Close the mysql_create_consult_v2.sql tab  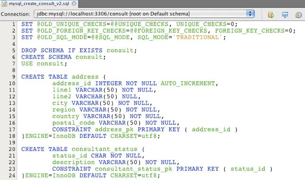74,4
